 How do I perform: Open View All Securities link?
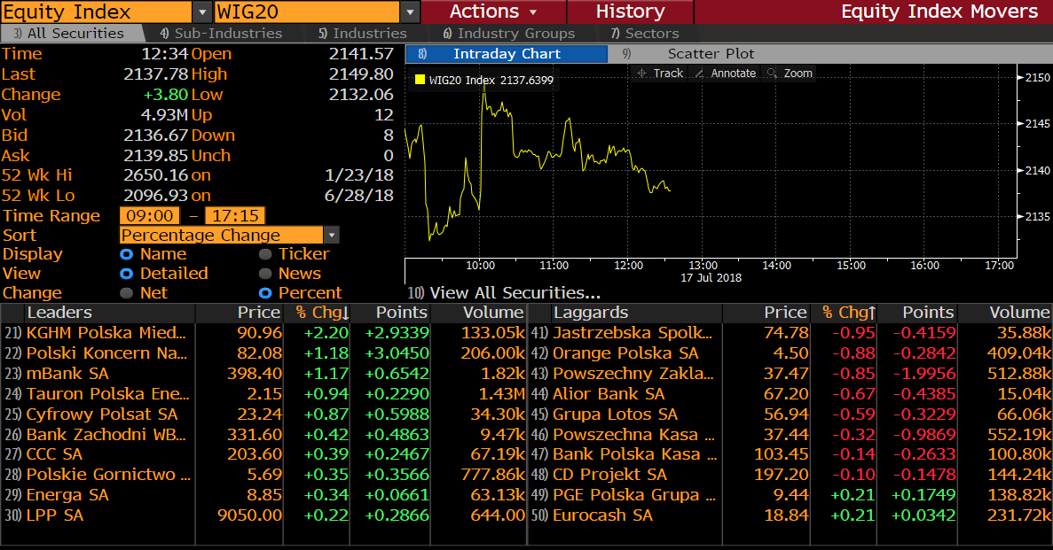point(504,293)
